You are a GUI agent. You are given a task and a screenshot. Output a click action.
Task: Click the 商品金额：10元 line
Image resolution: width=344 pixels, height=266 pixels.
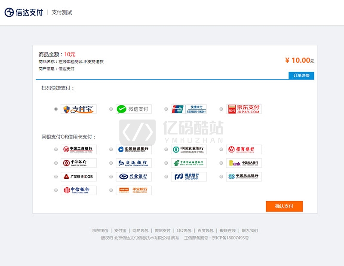[57, 54]
